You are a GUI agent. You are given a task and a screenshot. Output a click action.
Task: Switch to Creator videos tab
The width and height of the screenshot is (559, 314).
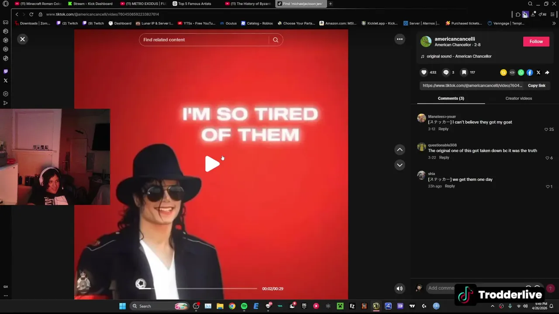pyautogui.click(x=518, y=98)
